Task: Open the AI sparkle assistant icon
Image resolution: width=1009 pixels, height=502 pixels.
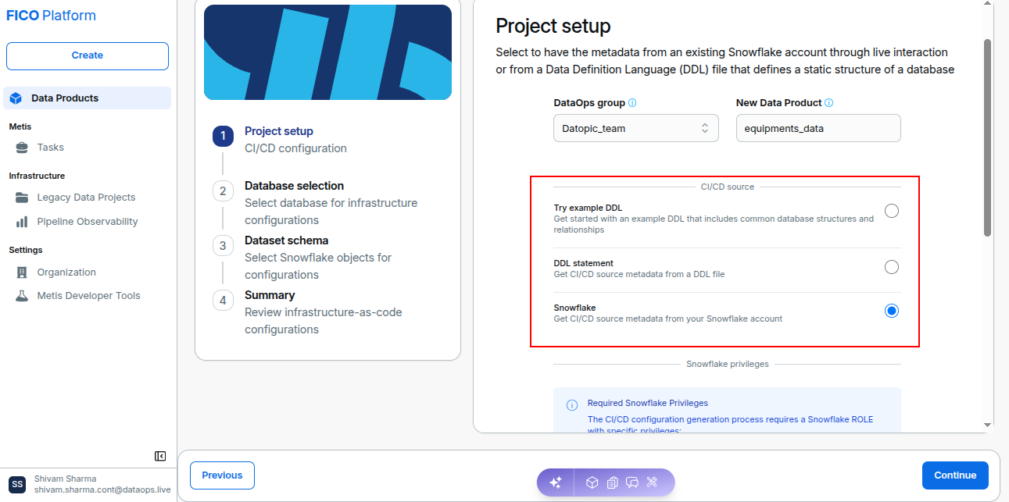Action: click(x=556, y=482)
